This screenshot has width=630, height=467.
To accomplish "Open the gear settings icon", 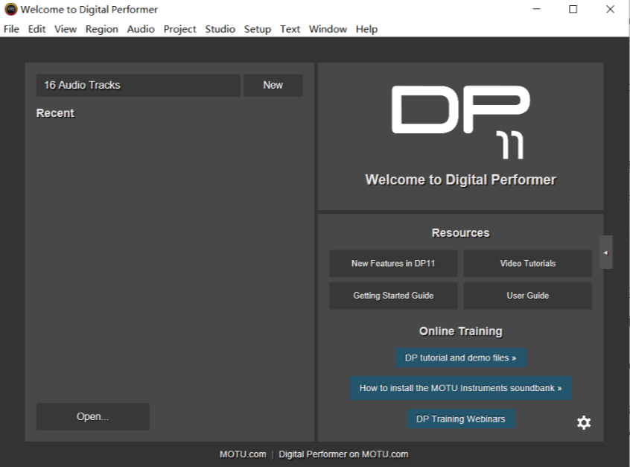I will pyautogui.click(x=583, y=422).
